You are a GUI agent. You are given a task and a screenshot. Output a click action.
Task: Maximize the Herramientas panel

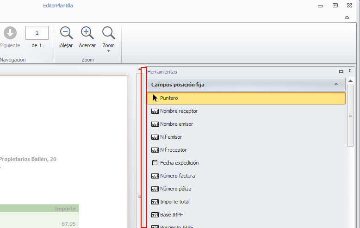tap(341, 72)
